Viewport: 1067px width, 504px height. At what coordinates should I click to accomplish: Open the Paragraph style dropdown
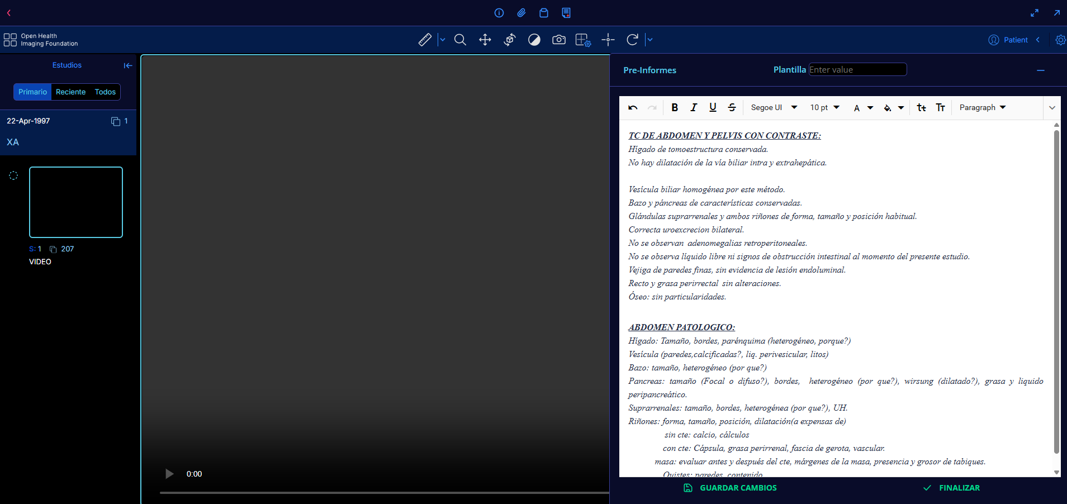tap(982, 107)
